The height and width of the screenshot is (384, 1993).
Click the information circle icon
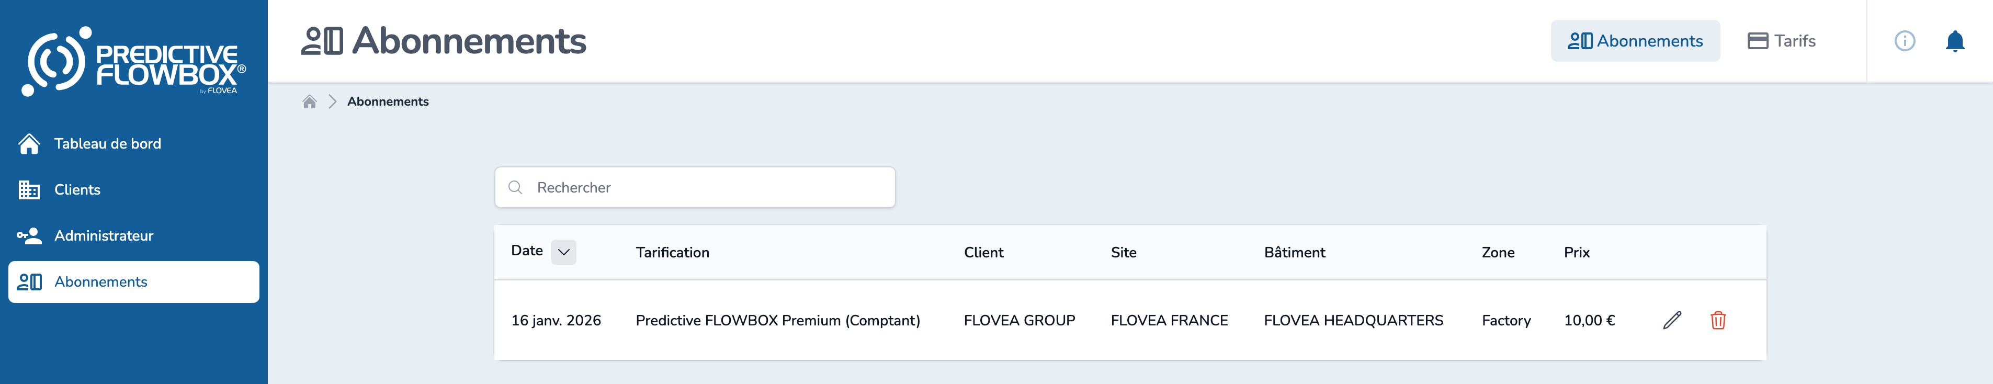coord(1904,41)
